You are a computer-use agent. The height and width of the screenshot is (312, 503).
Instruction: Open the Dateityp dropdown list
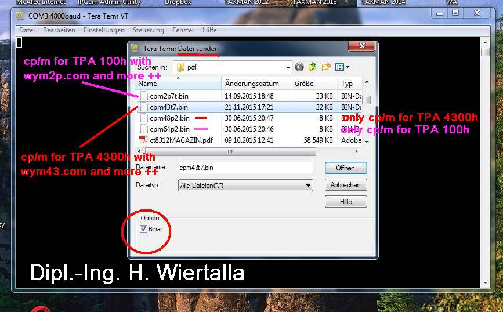[x=308, y=186]
